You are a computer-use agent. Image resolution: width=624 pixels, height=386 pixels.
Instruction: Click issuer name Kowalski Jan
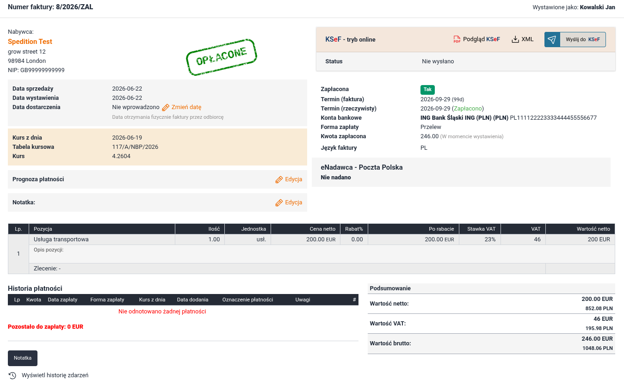[598, 7]
